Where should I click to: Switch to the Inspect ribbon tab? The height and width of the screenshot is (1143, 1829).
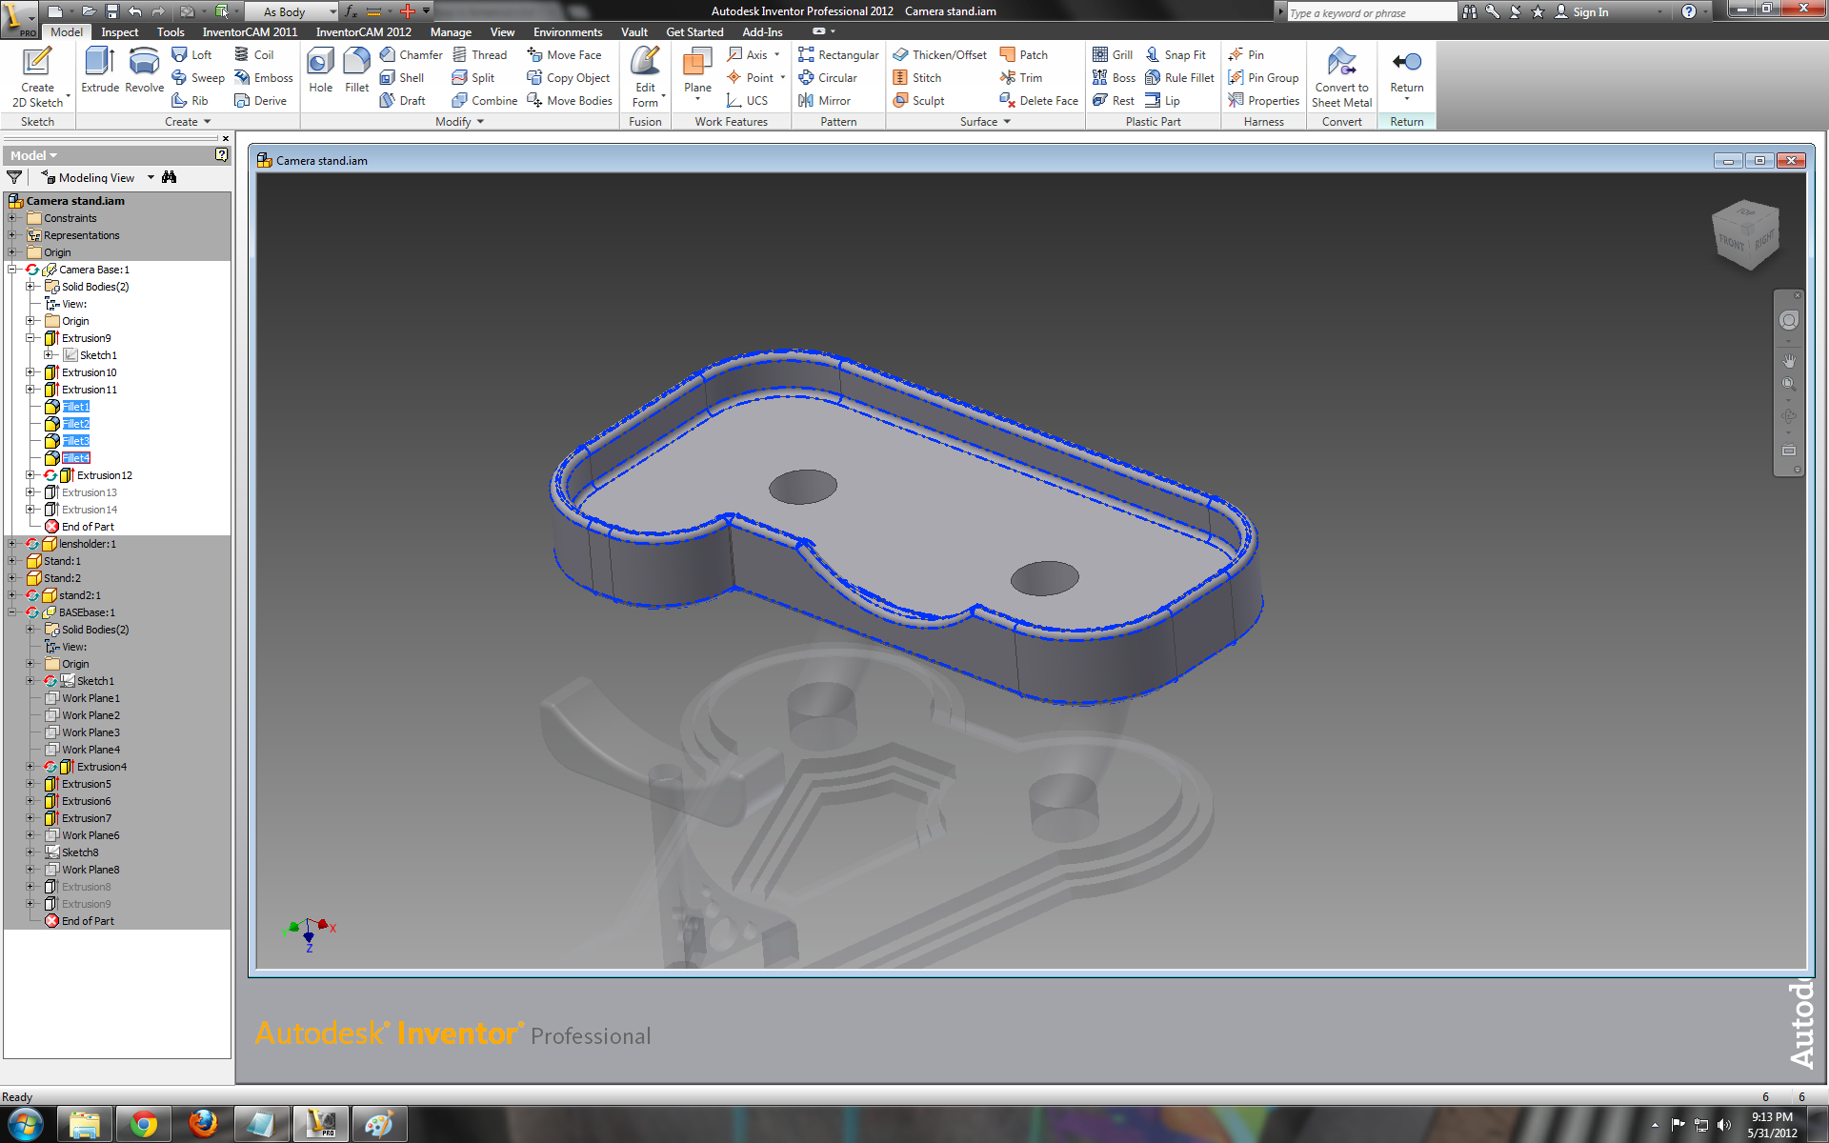(120, 31)
